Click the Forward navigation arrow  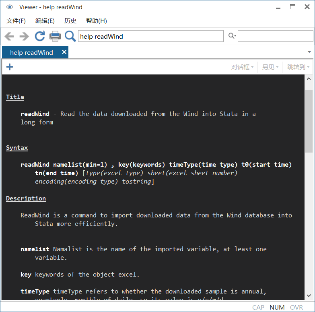point(24,36)
